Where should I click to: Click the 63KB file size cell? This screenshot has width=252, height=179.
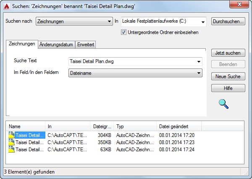pos(106,150)
